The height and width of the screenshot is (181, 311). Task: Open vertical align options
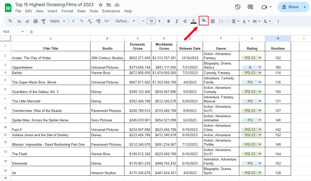coord(246,21)
